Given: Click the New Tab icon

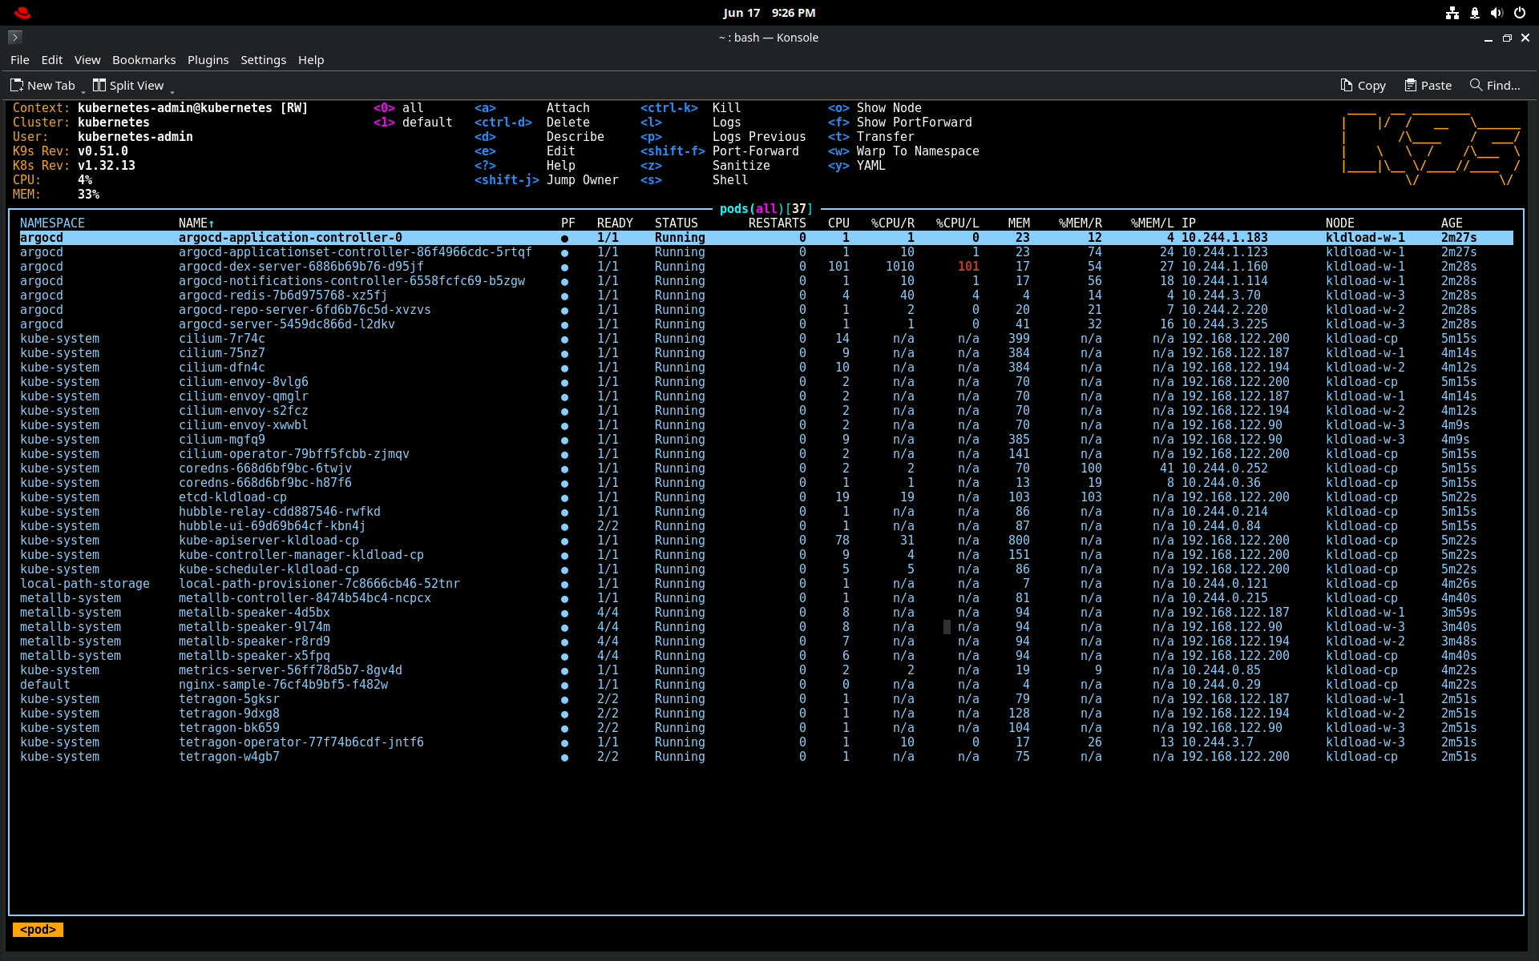Looking at the screenshot, I should [17, 85].
